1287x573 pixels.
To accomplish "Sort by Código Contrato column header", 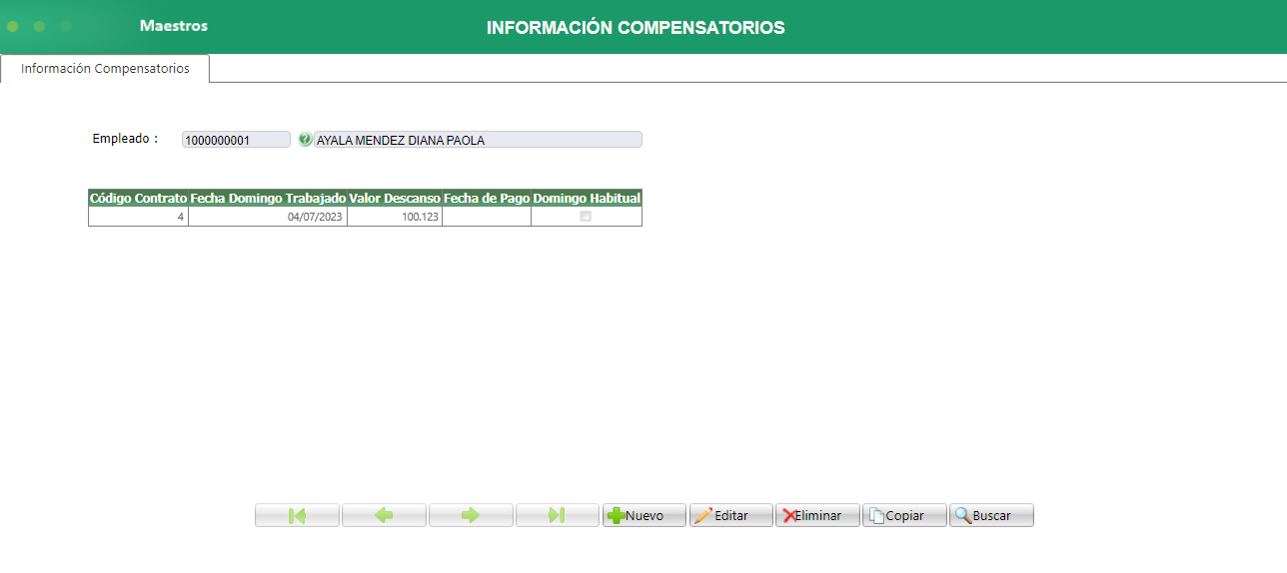I will pyautogui.click(x=138, y=199).
